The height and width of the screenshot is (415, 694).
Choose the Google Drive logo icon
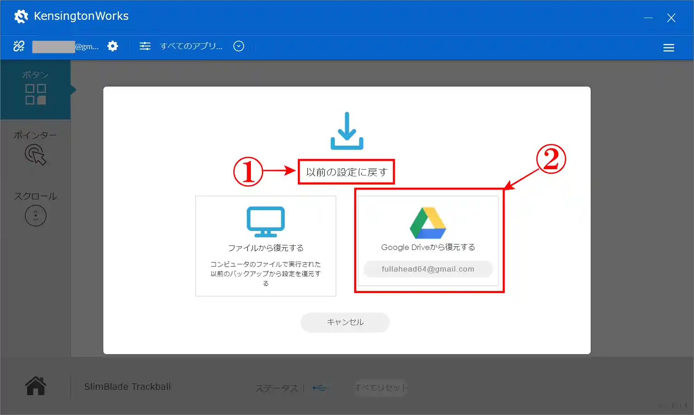(428, 223)
